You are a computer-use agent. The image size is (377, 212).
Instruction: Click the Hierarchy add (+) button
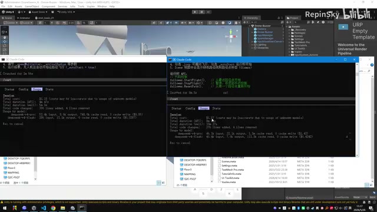[x=245, y=22]
